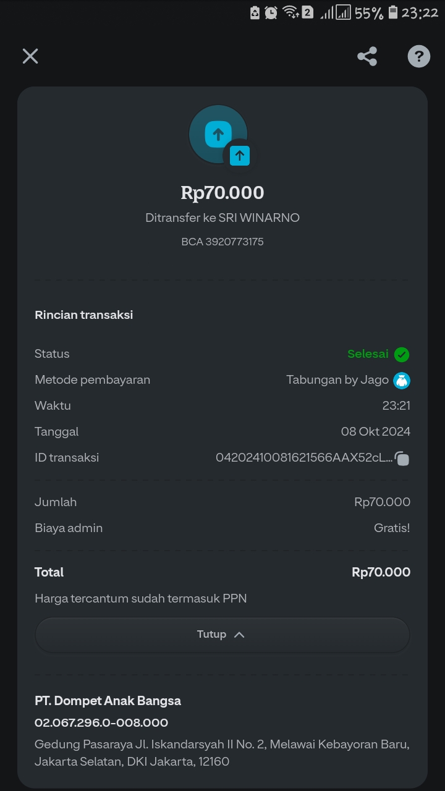Tap the large transfer arrow icon
445x791 pixels.
tap(218, 133)
